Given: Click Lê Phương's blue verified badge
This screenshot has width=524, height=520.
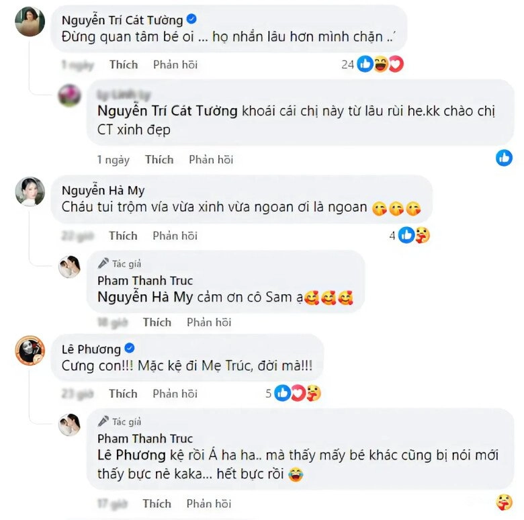Looking at the screenshot, I should pos(130,348).
